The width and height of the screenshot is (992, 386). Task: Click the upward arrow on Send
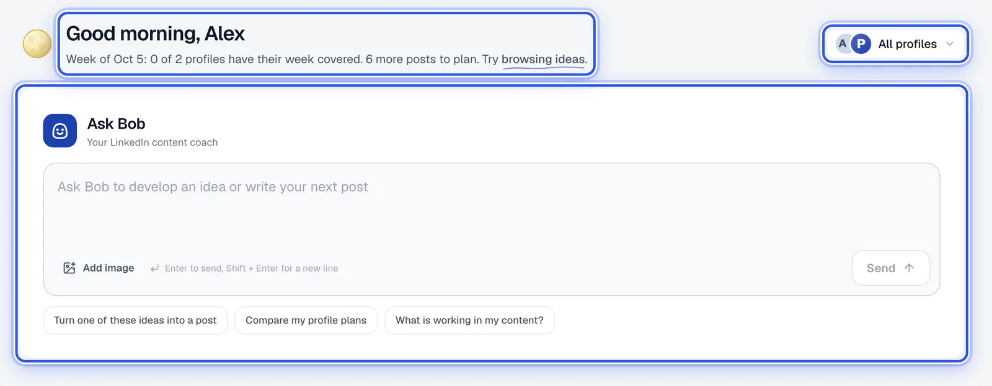(909, 268)
